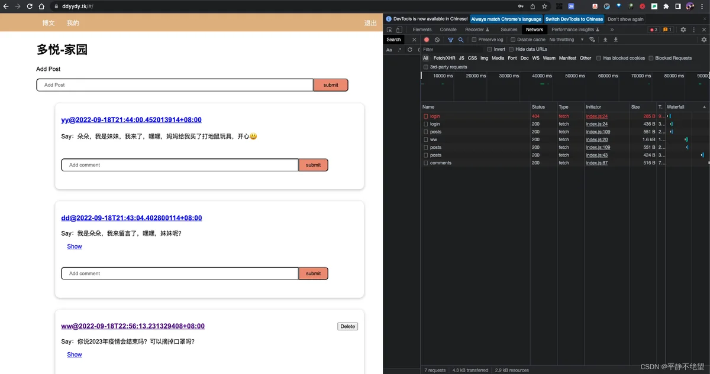Clear the network log
Image resolution: width=710 pixels, height=374 pixels.
(437, 40)
